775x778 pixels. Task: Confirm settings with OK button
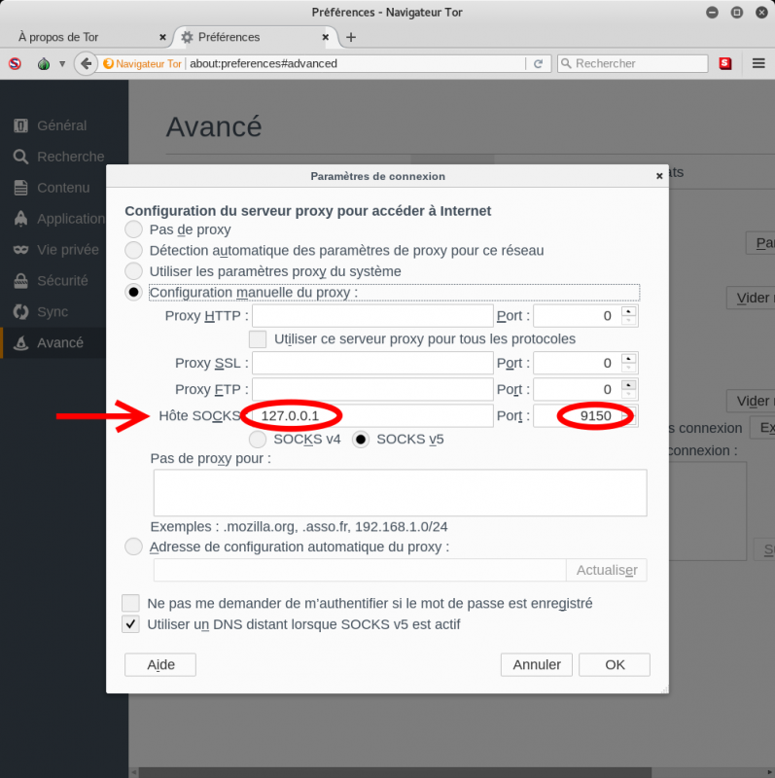click(x=615, y=664)
